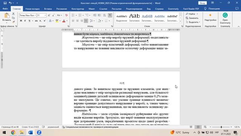Apply the Выделение style
241x136 pixels.
click(122, 18)
